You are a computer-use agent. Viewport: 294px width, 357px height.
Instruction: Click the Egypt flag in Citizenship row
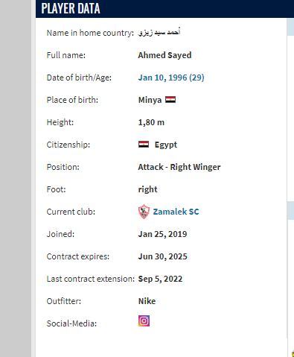[x=144, y=145]
